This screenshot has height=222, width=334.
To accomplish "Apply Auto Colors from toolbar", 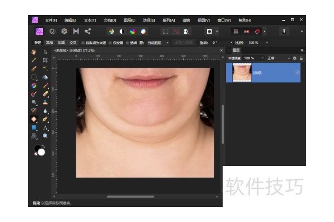I will (x=132, y=32).
